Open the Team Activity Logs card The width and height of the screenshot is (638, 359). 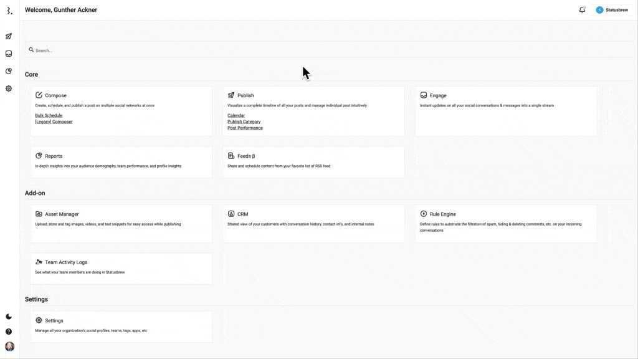click(x=121, y=268)
